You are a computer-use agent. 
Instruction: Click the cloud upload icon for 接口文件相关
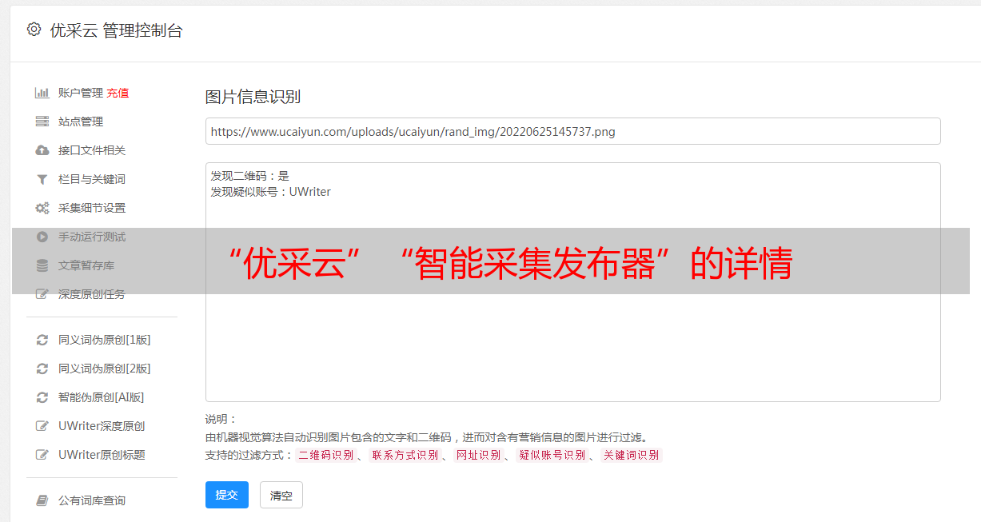pos(42,150)
